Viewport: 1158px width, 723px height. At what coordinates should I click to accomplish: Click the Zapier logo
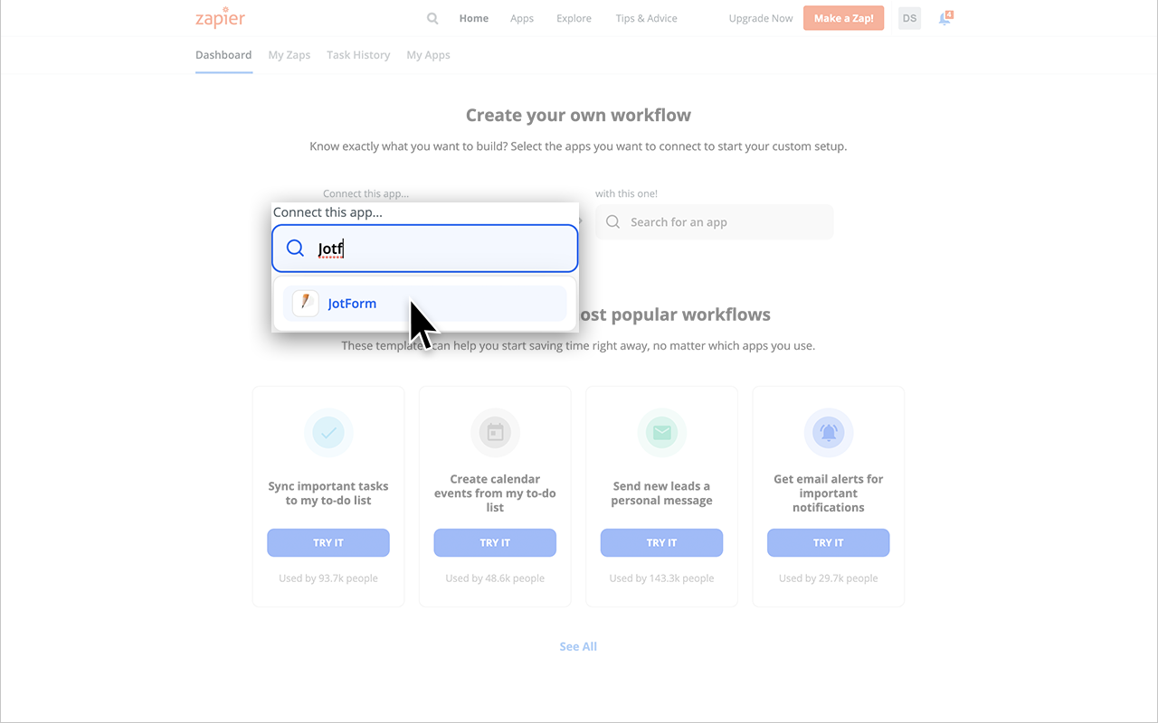220,18
